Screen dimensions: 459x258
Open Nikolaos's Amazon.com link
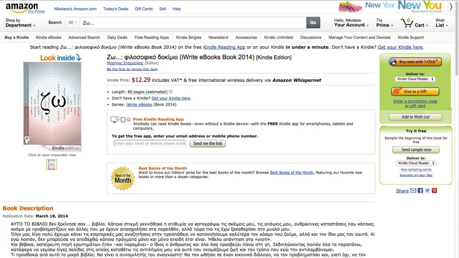pos(75,9)
